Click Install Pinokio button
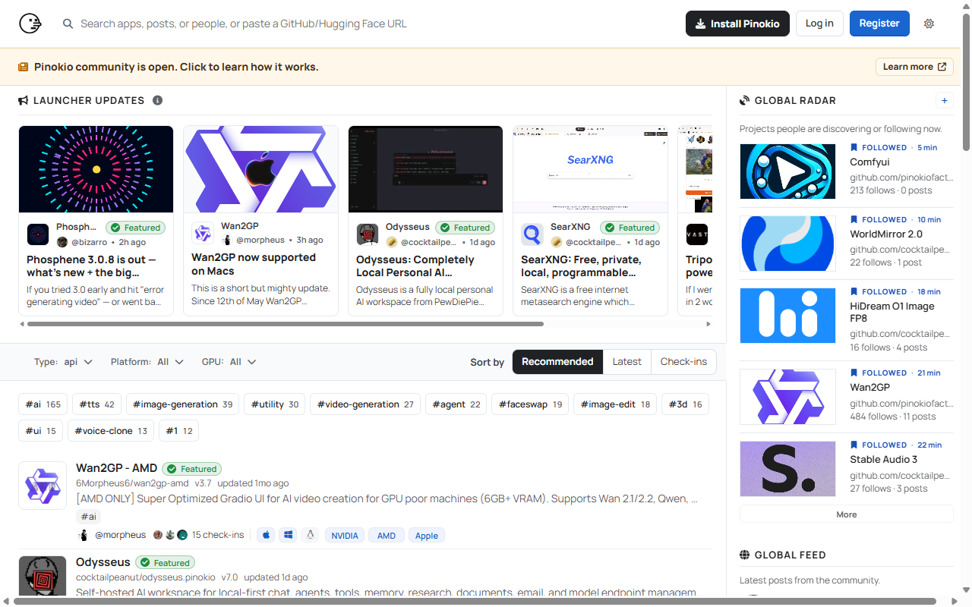972x607 pixels. [737, 24]
